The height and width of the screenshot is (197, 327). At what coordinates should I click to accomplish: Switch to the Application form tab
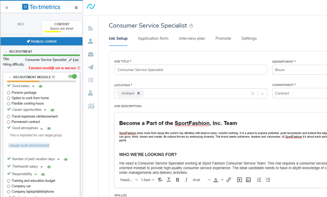click(153, 38)
